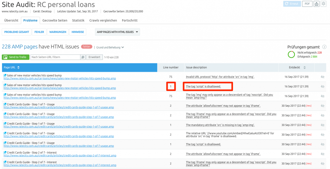The width and height of the screenshot is (330, 169).
Task: Switch to the Fortschritt tab
Action: tap(130, 20)
